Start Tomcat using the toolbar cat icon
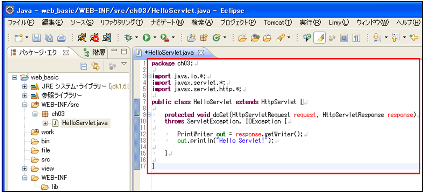The width and height of the screenshot is (424, 193). [82, 38]
